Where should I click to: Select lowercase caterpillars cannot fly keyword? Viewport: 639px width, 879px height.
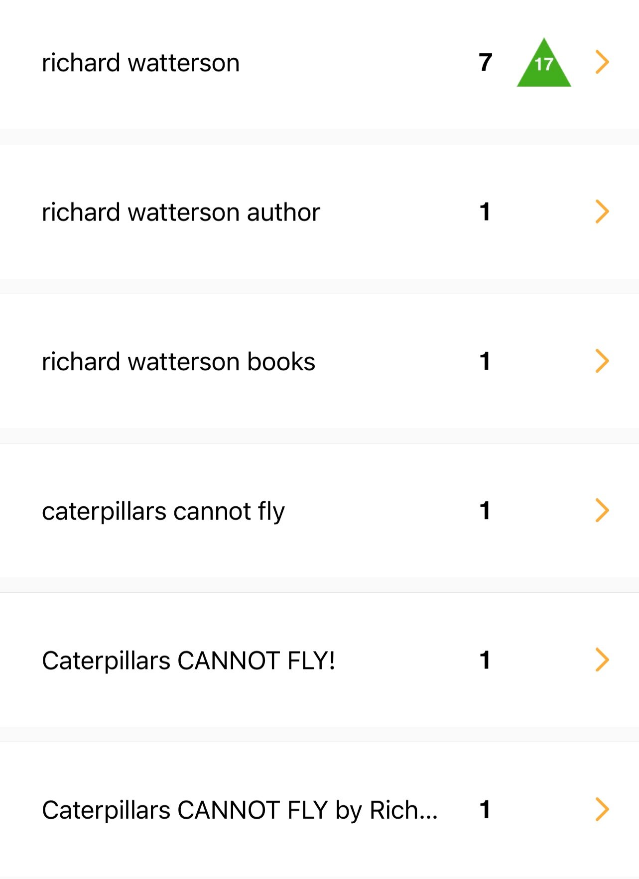[163, 512]
